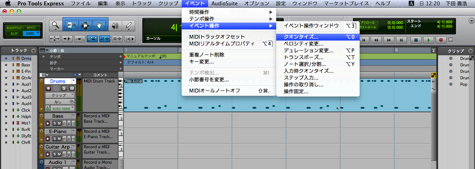The height and width of the screenshot is (169, 475).
Task: Open the Drums track clip view dropdown
Action: coord(60,95)
